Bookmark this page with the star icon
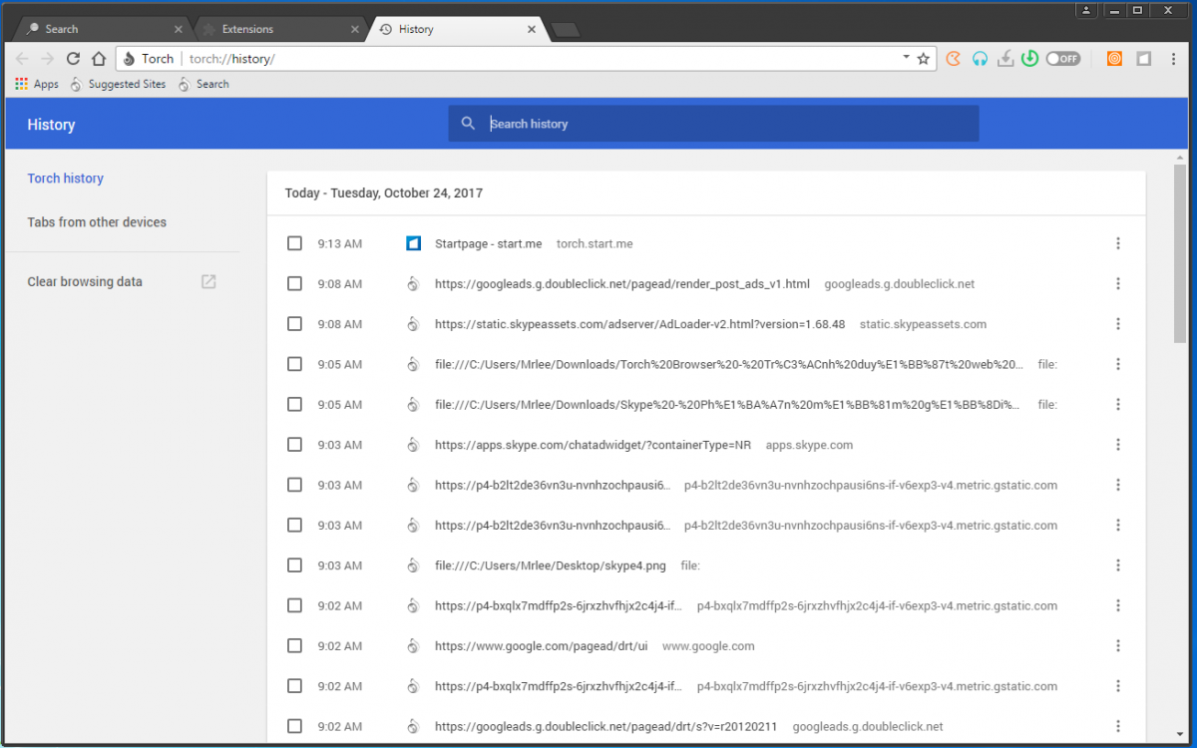The height and width of the screenshot is (748, 1197). [x=924, y=59]
